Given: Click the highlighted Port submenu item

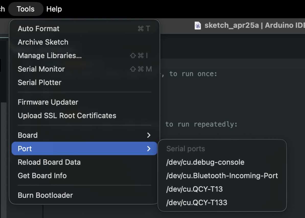Looking at the screenshot, I should coord(84,148).
